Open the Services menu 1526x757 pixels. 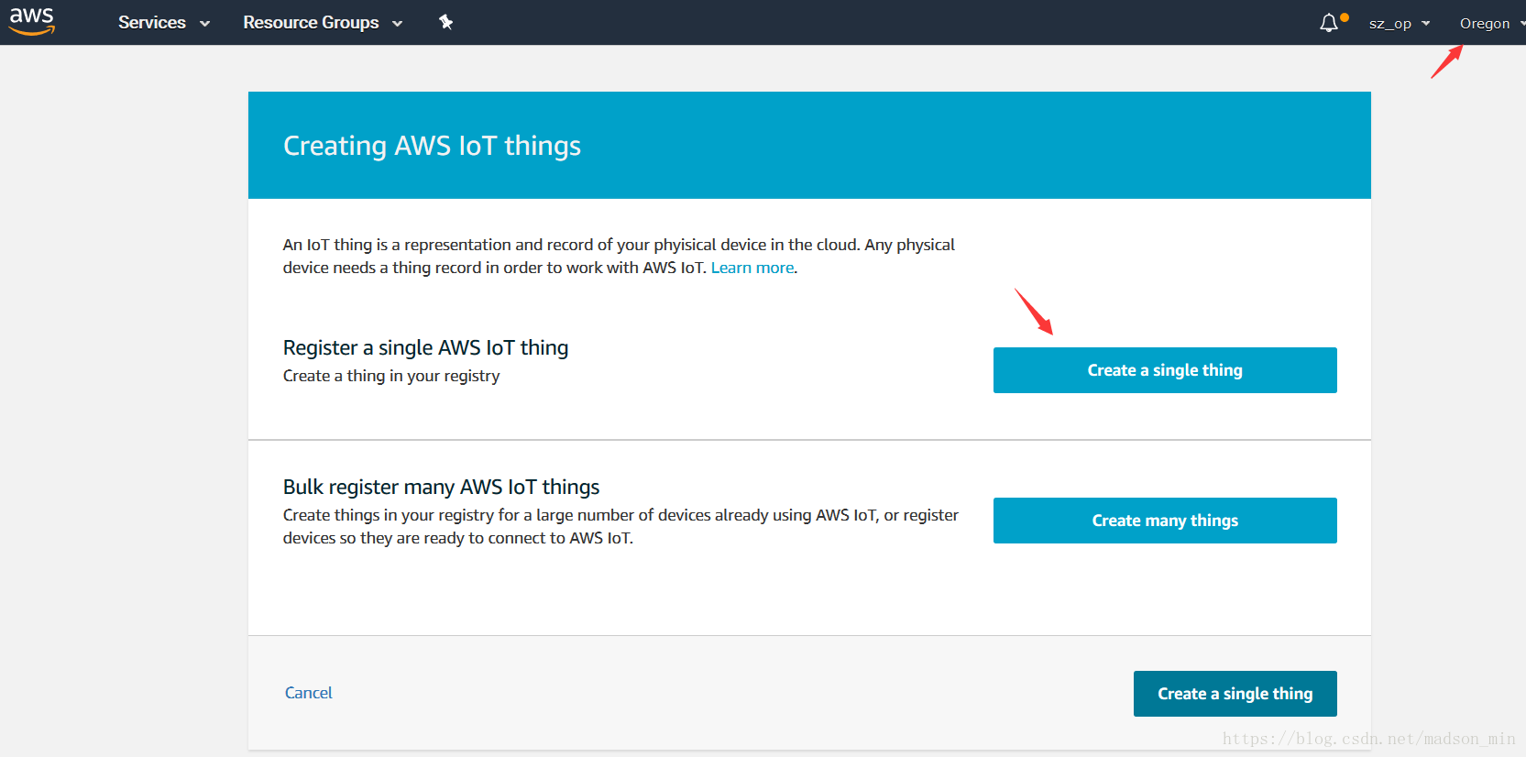tap(164, 23)
